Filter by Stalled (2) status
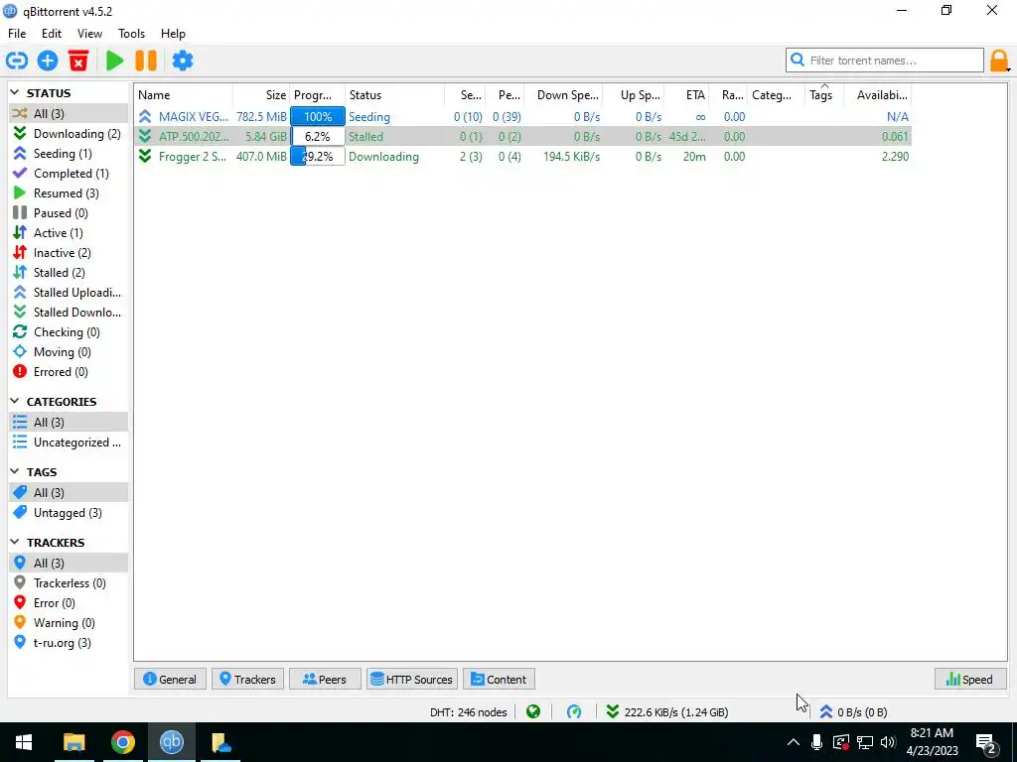 [69, 273]
